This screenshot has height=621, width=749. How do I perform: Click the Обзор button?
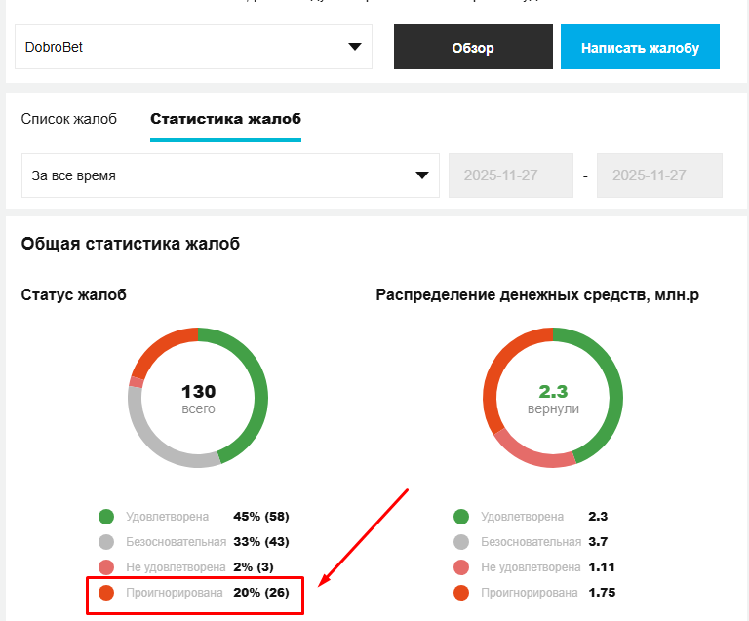coord(473,48)
